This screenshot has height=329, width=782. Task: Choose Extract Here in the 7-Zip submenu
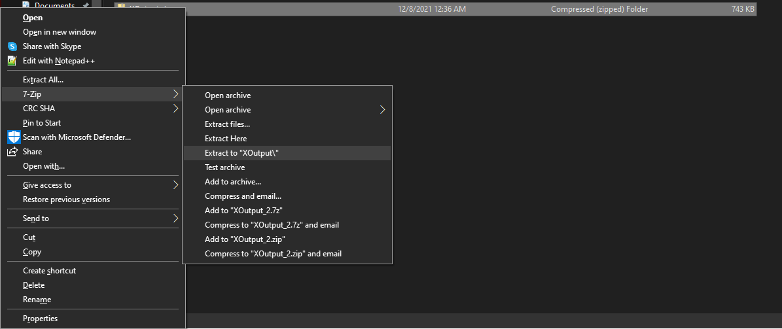click(x=226, y=139)
